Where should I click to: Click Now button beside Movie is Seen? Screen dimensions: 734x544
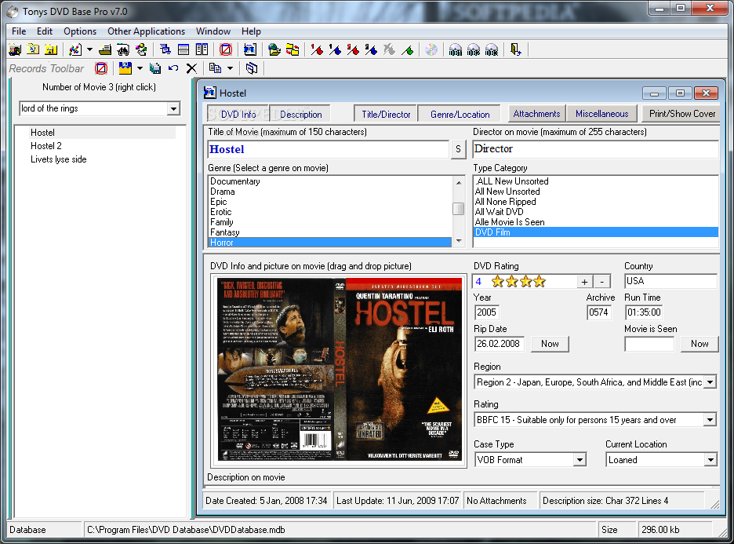tap(699, 344)
